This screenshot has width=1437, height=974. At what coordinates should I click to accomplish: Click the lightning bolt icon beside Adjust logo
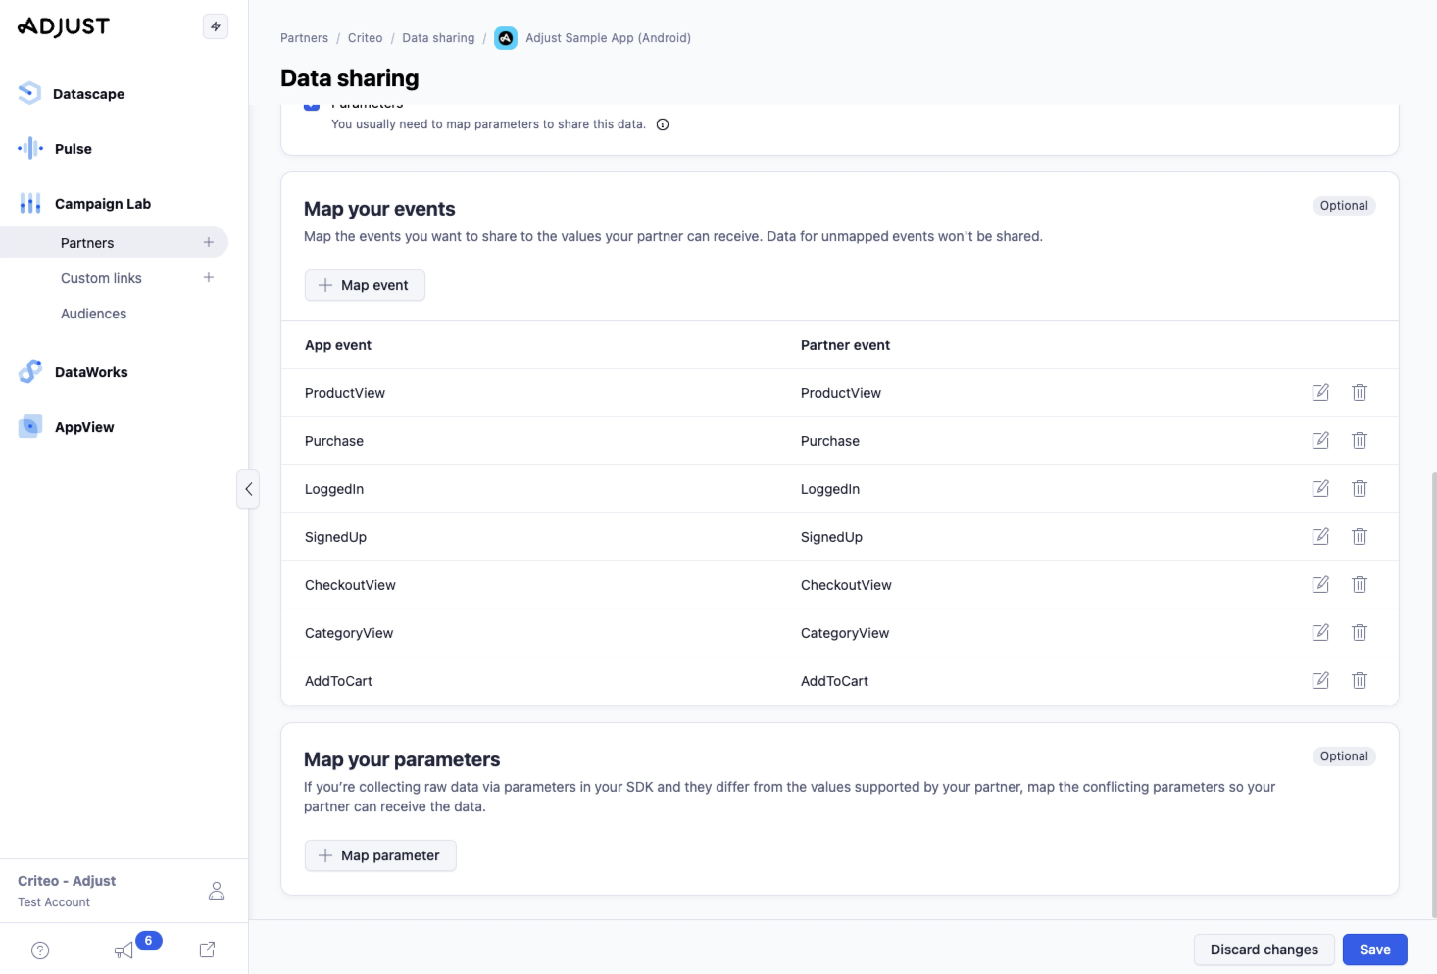[x=215, y=26]
